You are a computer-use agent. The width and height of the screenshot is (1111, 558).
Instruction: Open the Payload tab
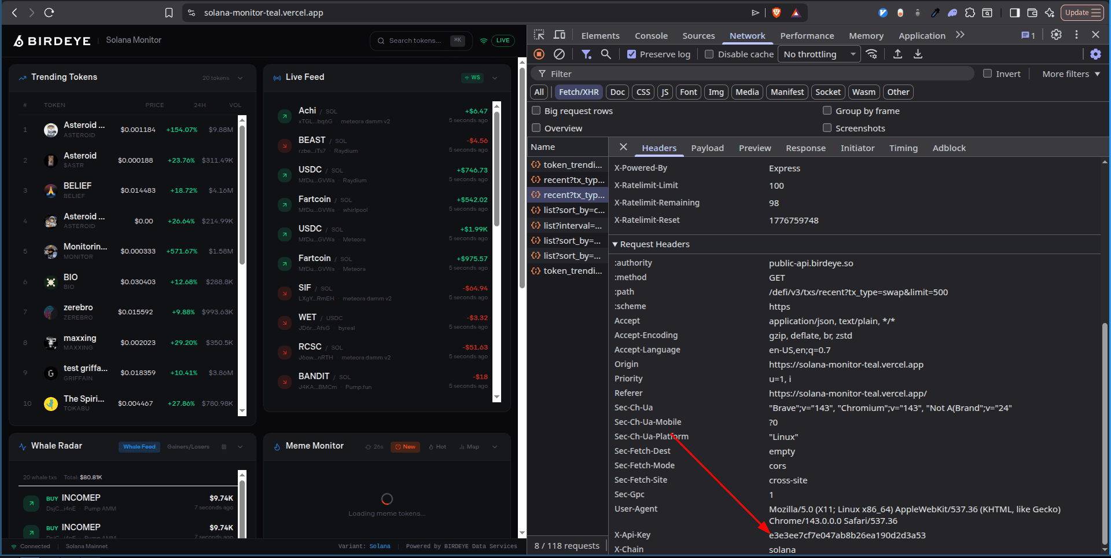pyautogui.click(x=707, y=148)
